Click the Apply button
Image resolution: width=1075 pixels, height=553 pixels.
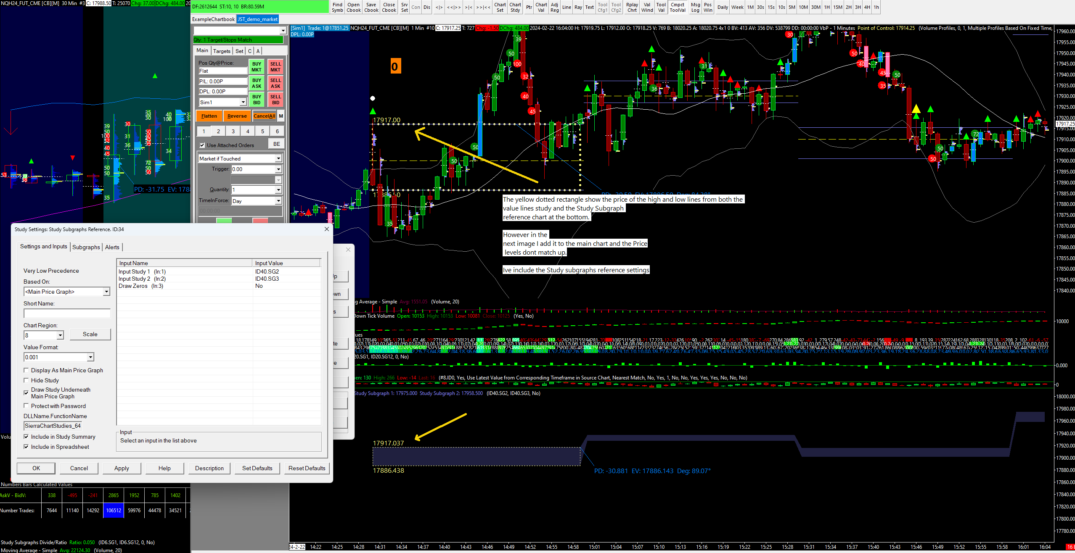(122, 468)
